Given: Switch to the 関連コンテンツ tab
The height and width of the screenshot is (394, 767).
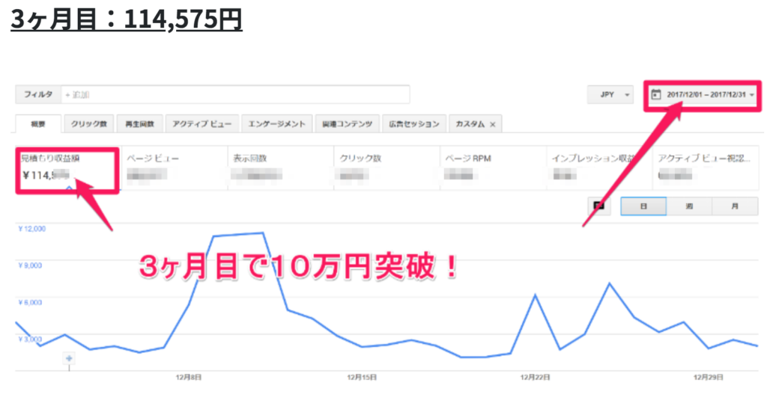Looking at the screenshot, I should click(347, 124).
